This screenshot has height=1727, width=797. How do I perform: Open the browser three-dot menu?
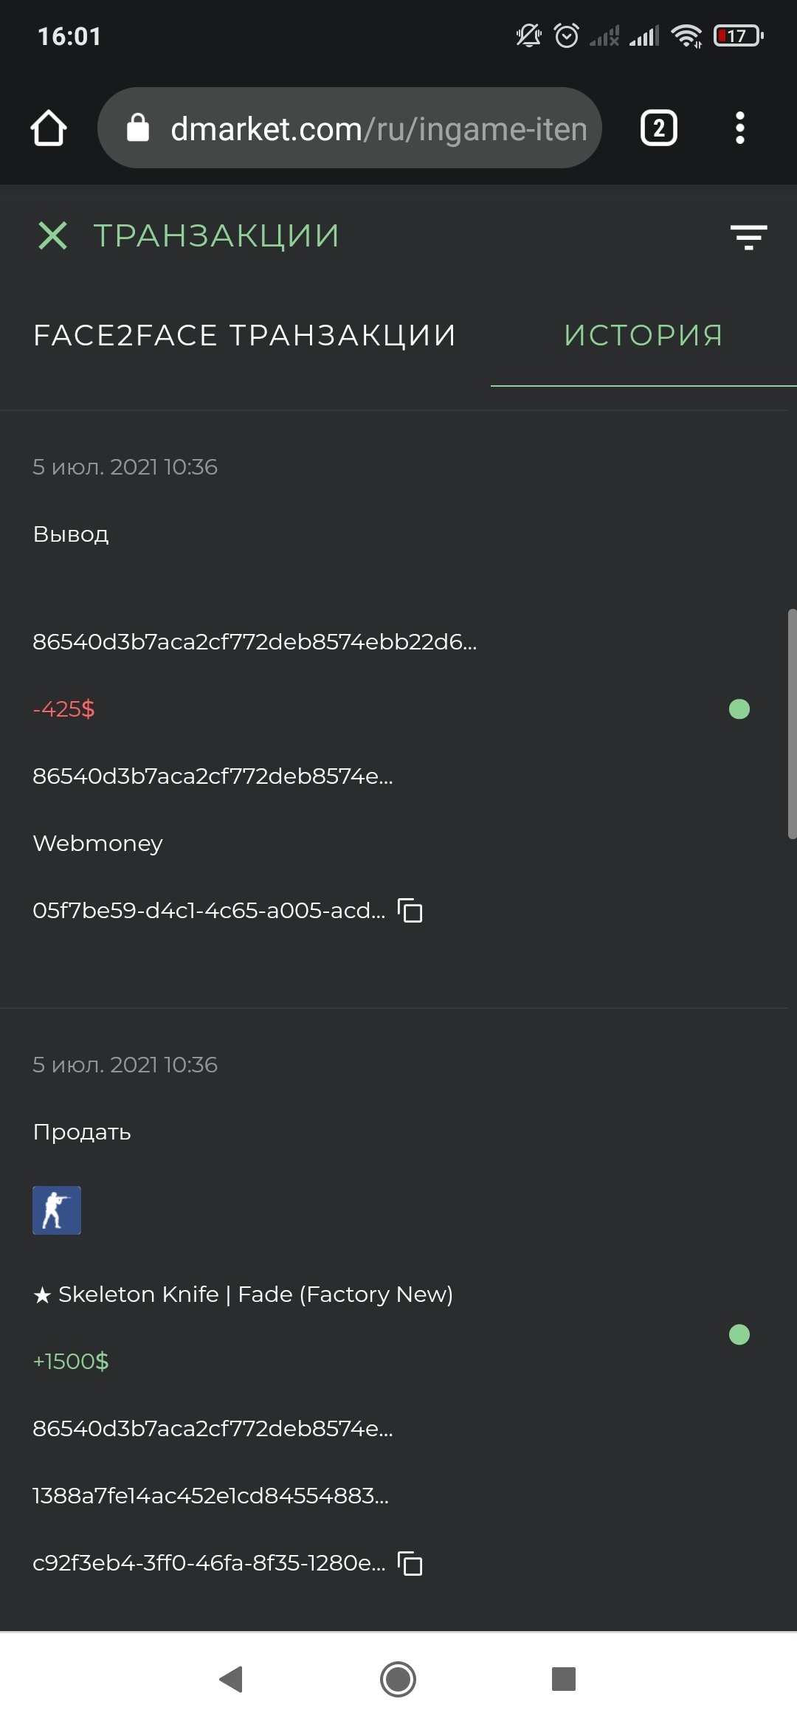pos(739,128)
